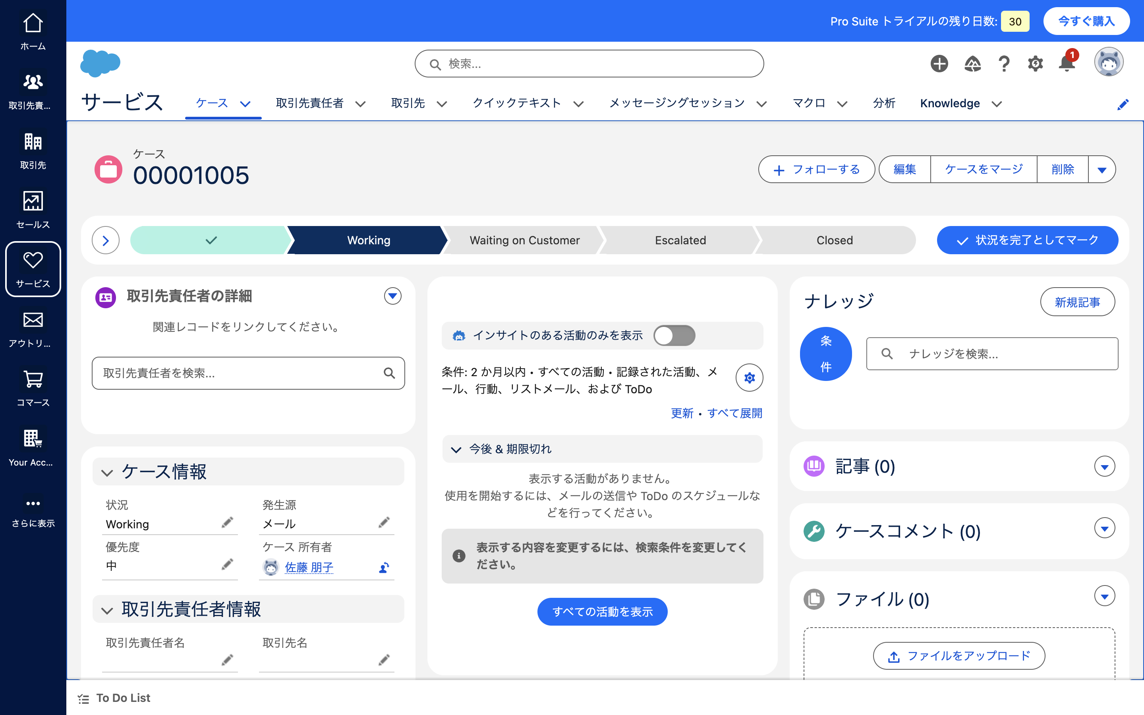Click the ケース所有者 佐藤 朋子 link

click(309, 567)
